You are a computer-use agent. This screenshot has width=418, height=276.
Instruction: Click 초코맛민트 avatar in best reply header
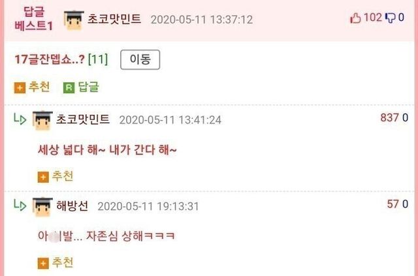74,20
